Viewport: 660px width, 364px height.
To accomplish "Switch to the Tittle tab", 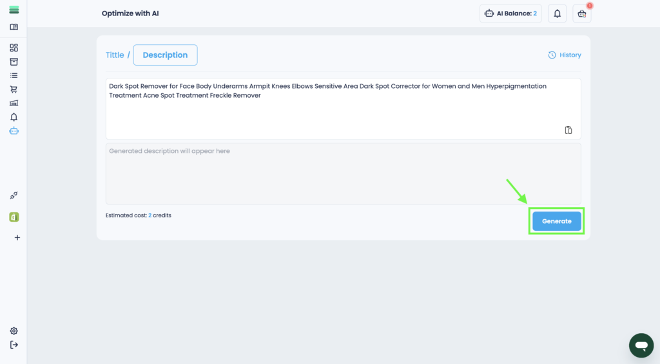I will pos(115,55).
